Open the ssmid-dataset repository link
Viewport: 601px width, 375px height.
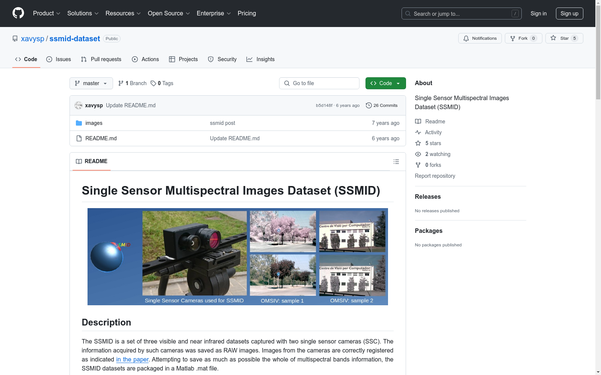tap(75, 39)
